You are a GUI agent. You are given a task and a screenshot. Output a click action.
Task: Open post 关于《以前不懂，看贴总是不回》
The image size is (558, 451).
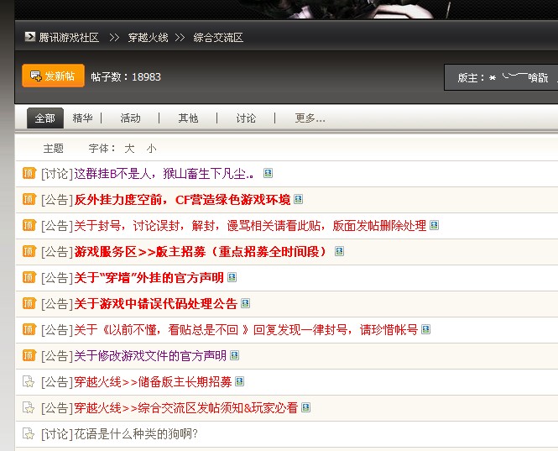[x=246, y=329]
